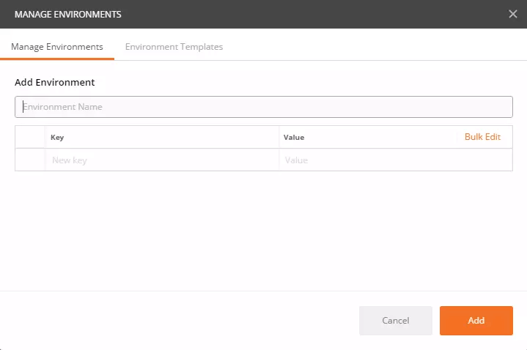Click the Value cell in the new row
This screenshot has height=350, width=527.
click(396, 160)
